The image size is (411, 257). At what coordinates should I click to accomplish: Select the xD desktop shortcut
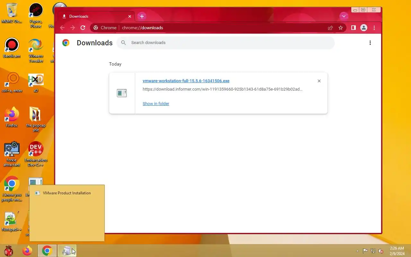click(x=36, y=83)
